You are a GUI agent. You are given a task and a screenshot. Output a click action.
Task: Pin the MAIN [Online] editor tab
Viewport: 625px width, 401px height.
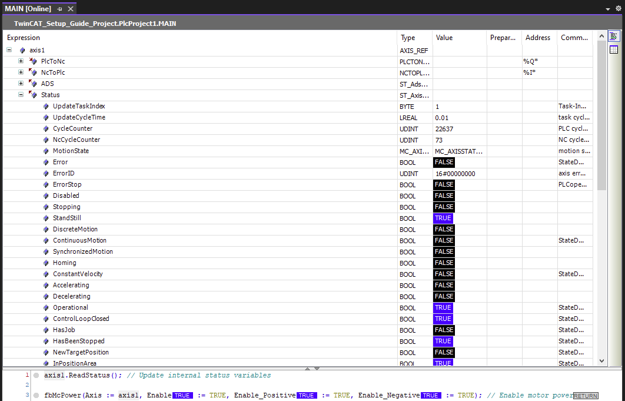59,8
